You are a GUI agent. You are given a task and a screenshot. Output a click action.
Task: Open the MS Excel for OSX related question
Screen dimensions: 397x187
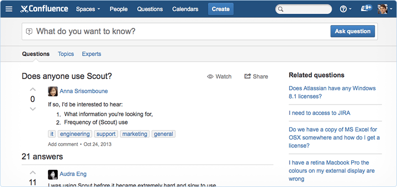334,138
